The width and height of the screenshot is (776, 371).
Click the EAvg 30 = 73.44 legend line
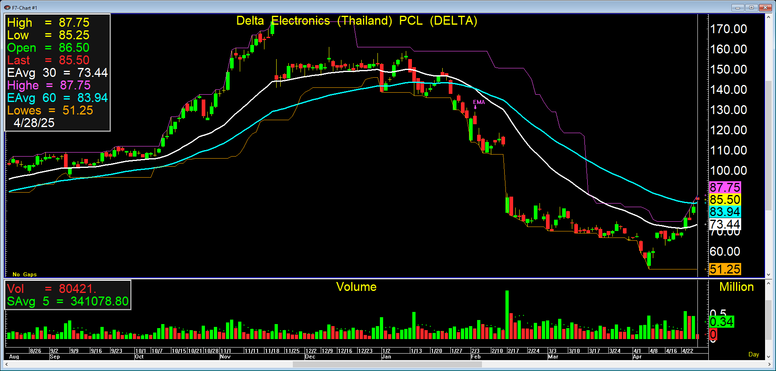58,72
